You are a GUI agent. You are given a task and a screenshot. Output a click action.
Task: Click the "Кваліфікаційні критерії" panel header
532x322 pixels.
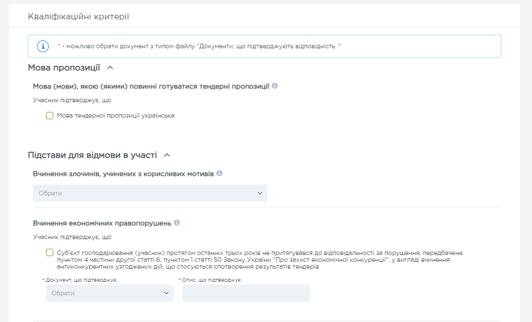78,16
